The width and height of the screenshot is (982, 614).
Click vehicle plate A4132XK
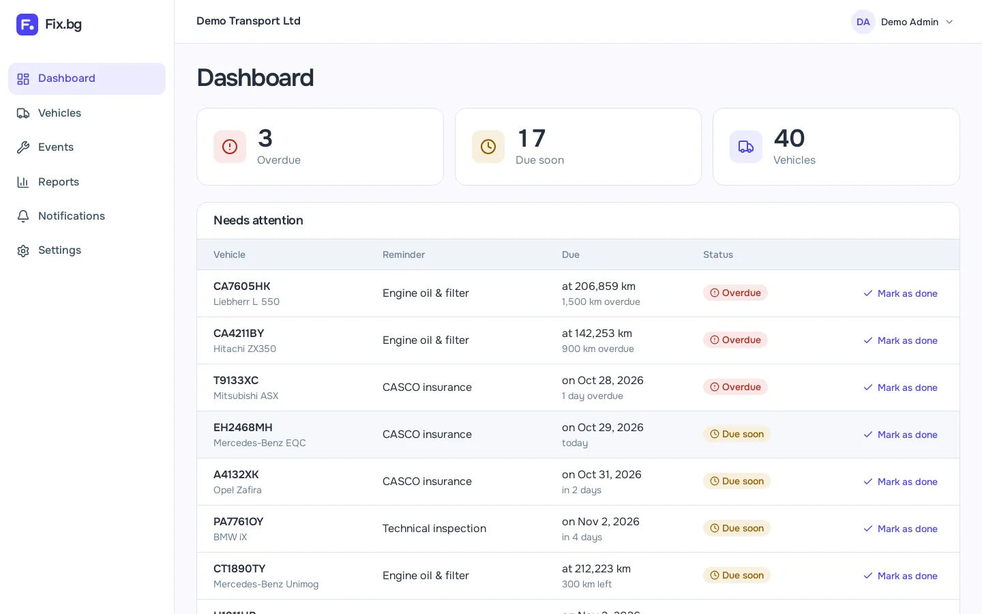click(236, 475)
